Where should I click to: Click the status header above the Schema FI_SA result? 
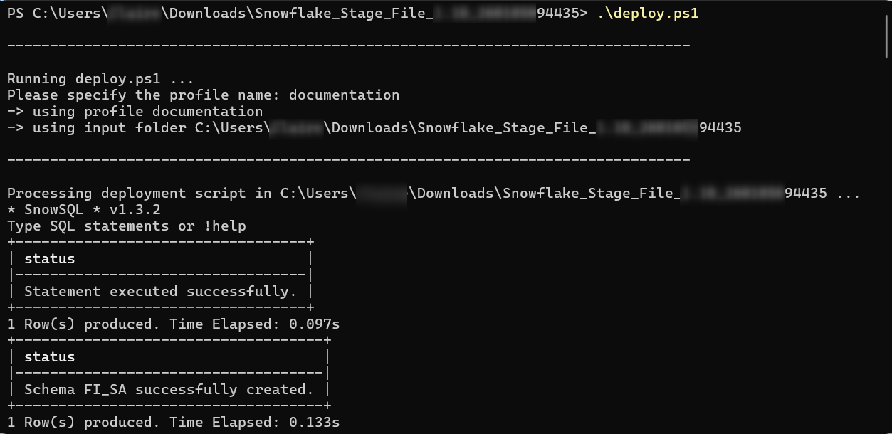point(49,356)
